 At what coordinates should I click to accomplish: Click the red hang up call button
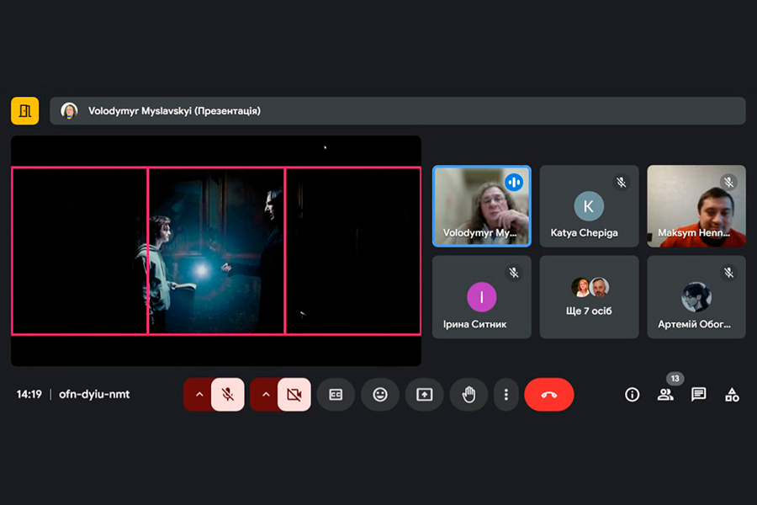tap(548, 394)
